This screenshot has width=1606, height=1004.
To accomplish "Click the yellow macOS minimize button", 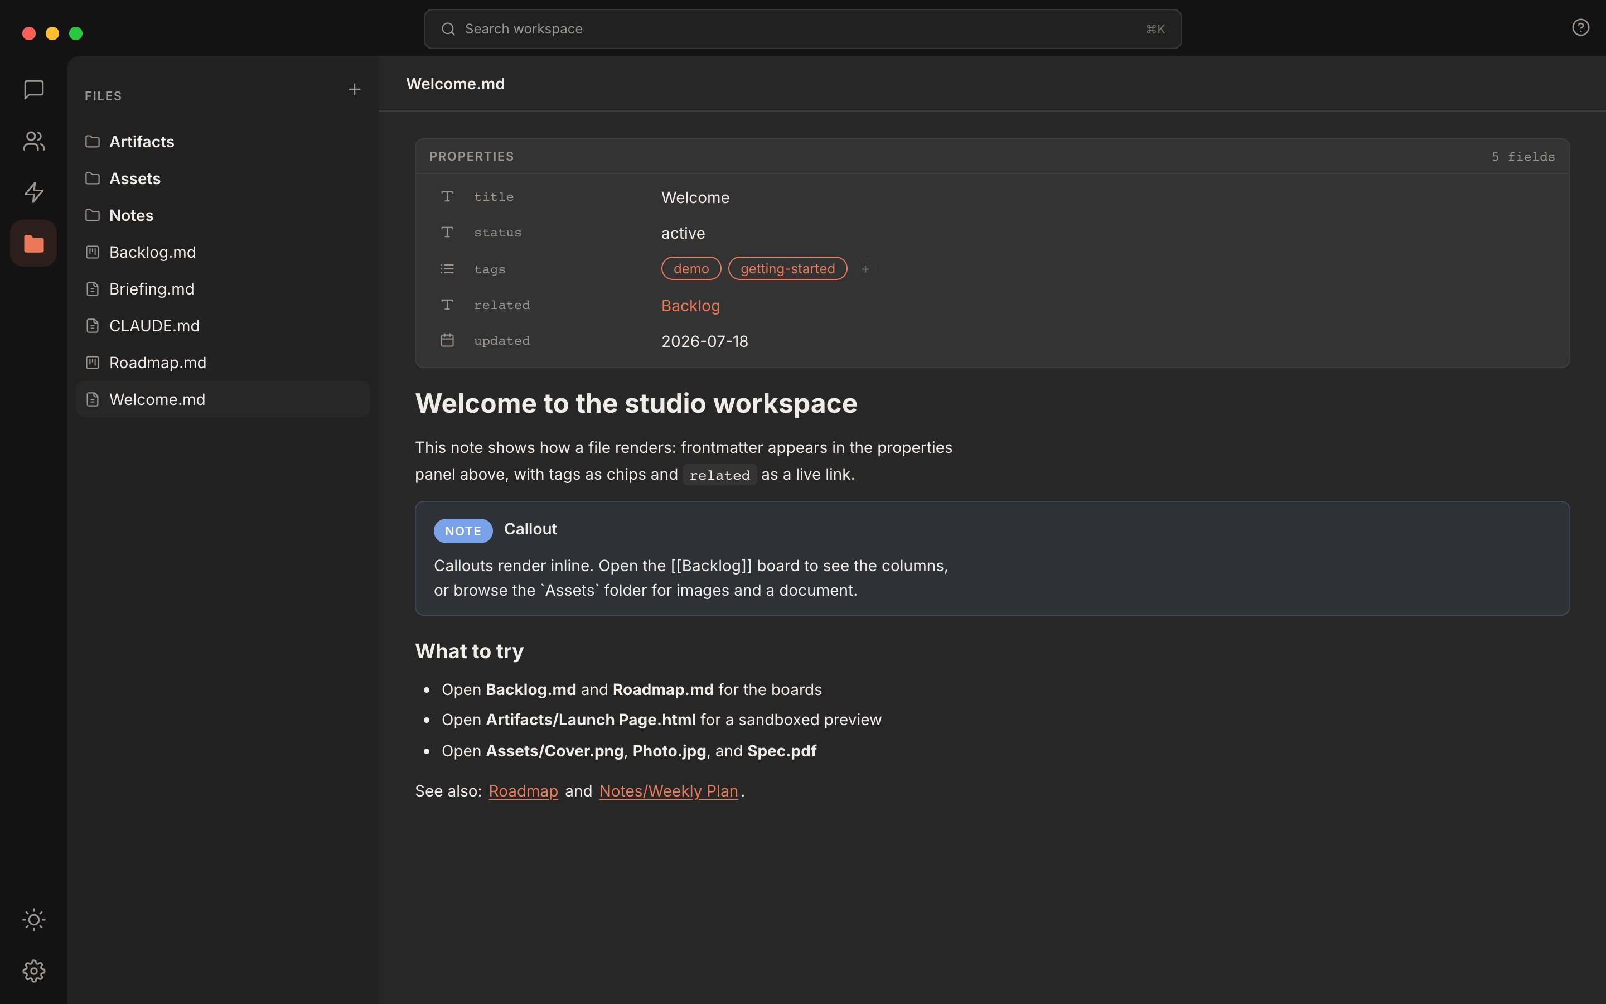I will point(52,33).
